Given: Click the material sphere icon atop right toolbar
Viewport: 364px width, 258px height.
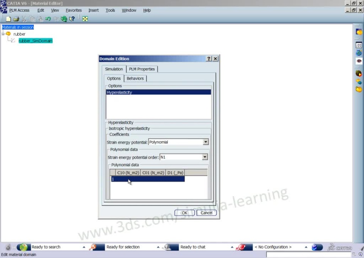Looking at the screenshot, I should [359, 32].
